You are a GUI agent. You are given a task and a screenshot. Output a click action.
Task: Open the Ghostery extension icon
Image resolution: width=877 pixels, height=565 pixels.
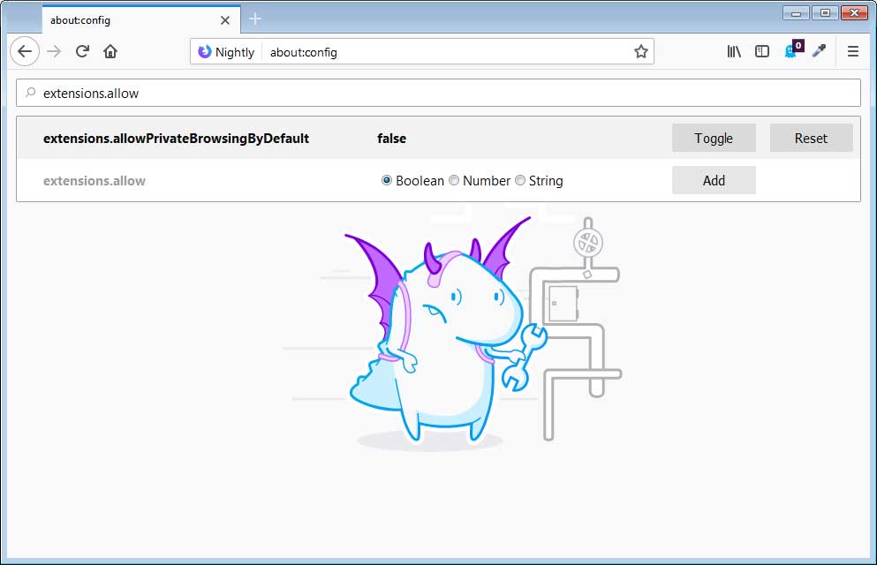click(x=791, y=51)
